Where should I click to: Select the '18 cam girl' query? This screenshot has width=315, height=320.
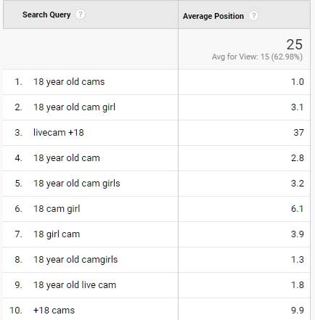(x=57, y=209)
